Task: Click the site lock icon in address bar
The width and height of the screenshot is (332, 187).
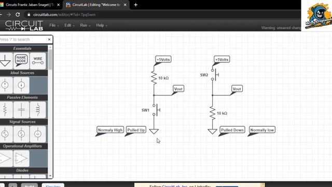Action: [29, 15]
